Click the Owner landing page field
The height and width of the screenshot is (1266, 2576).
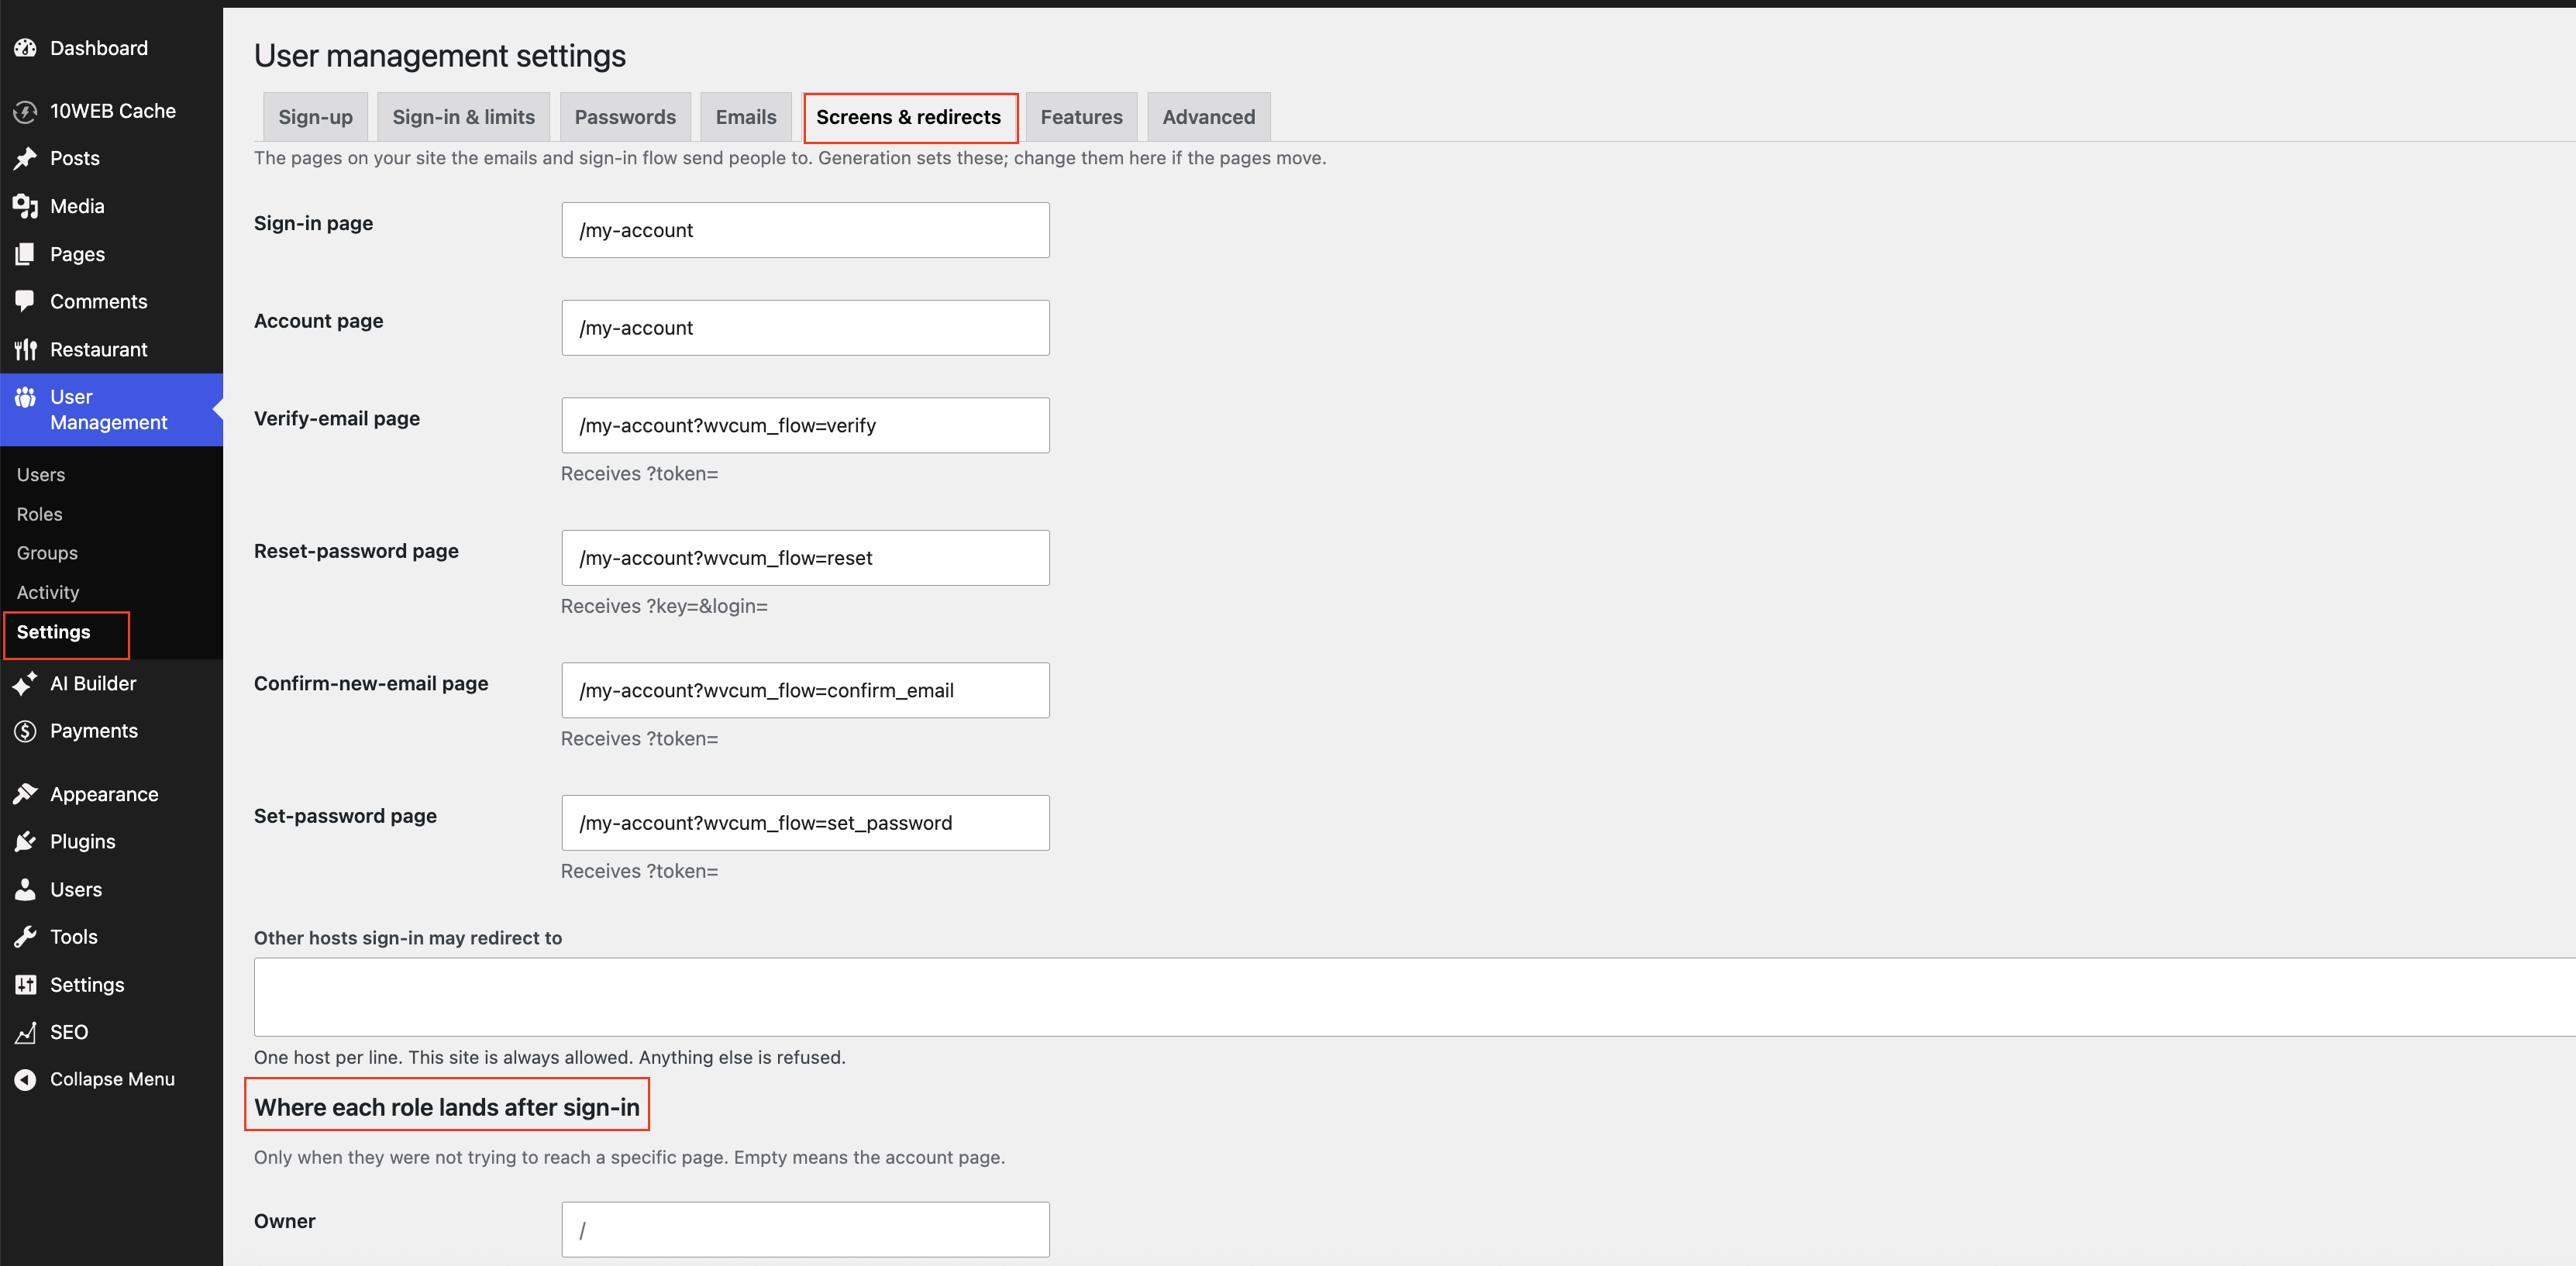[x=805, y=1230]
